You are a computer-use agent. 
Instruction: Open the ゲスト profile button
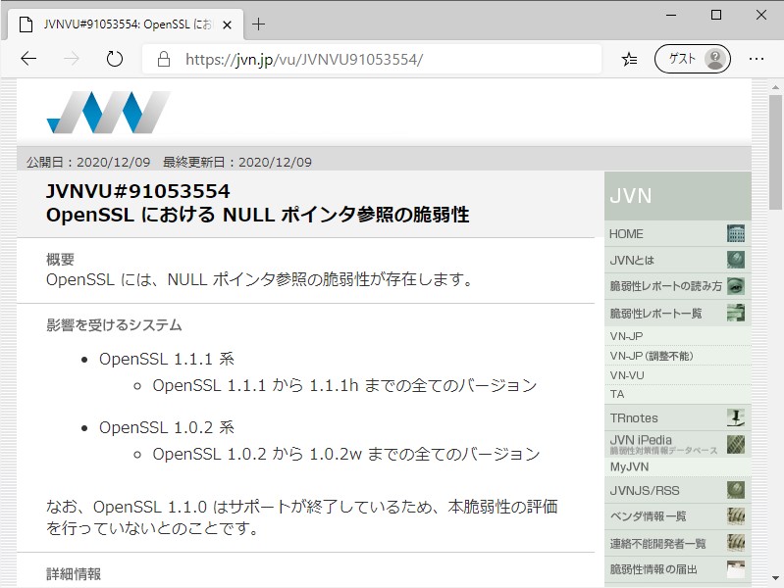click(x=693, y=59)
